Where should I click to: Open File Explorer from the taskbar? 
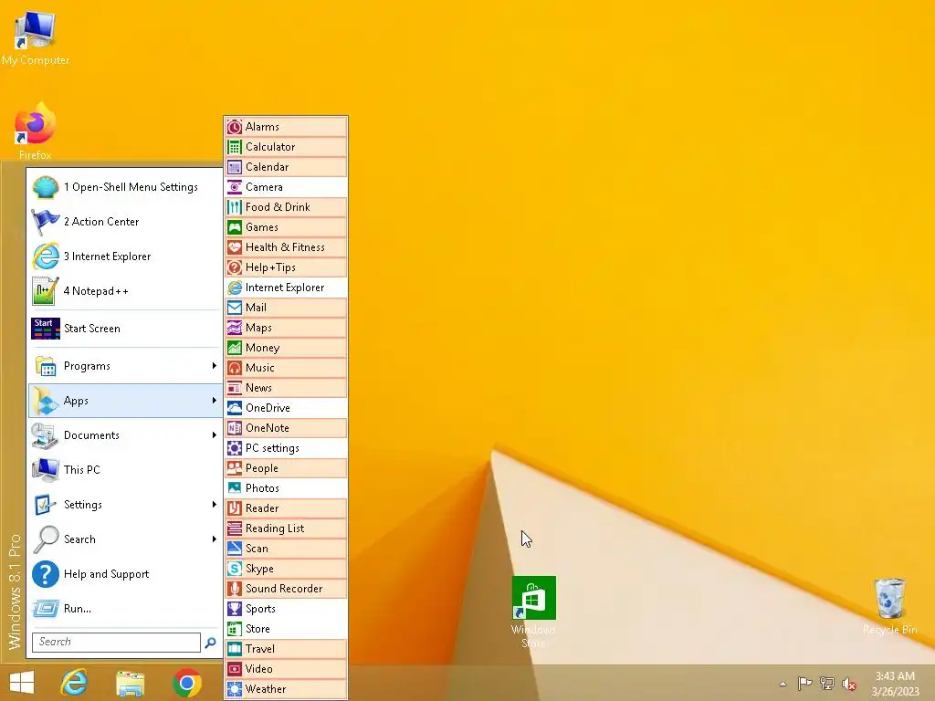click(130, 683)
